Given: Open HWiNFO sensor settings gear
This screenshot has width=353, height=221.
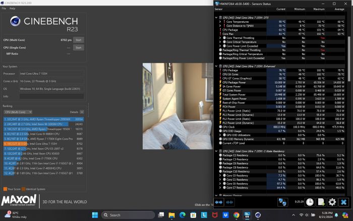Looking at the screenshot, I should pyautogui.click(x=332, y=202).
